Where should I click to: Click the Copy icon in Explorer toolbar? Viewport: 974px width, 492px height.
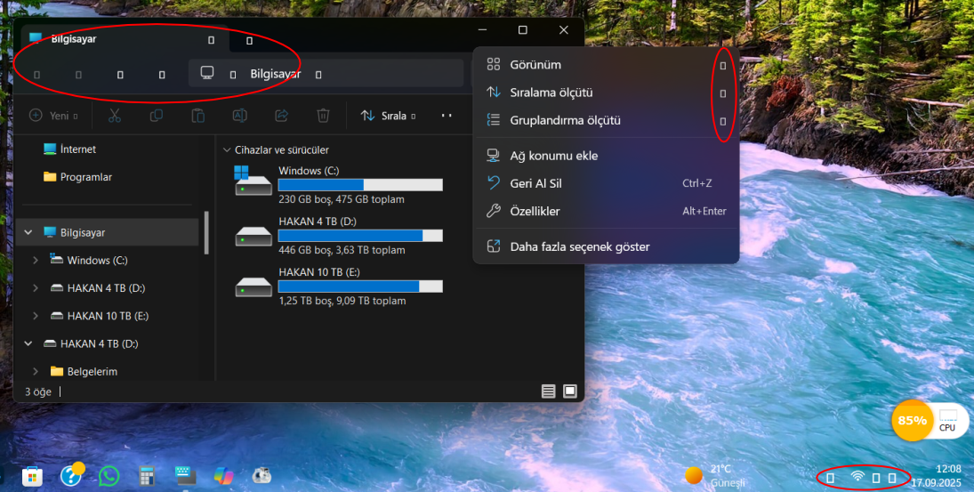click(x=156, y=116)
